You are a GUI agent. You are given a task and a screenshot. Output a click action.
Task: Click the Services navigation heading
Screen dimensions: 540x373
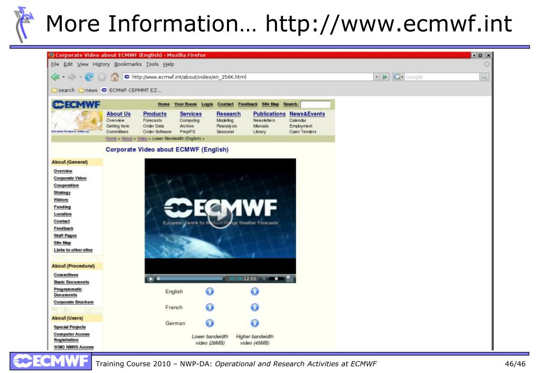coord(191,114)
